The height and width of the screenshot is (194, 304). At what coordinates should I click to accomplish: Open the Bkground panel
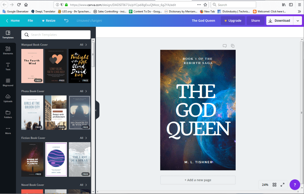click(x=8, y=82)
